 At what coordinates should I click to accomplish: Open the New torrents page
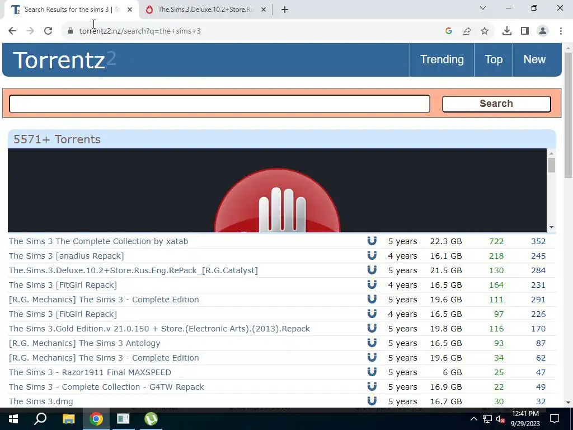(534, 59)
